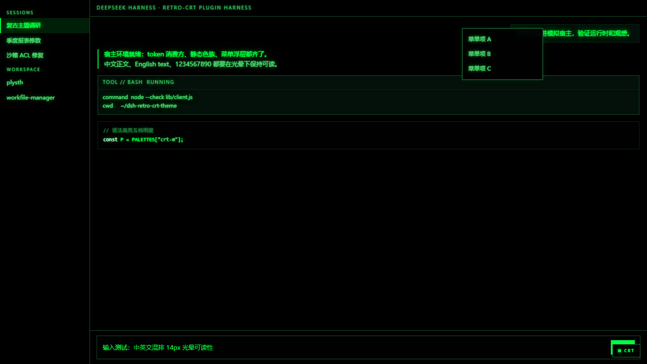Choose 菜单项 B in popup menu
This screenshot has width=647, height=364.
(x=502, y=54)
